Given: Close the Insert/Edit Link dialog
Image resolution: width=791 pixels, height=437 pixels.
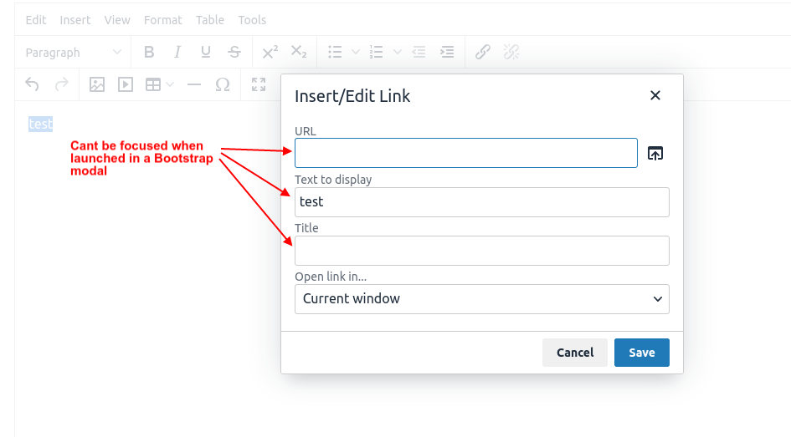Looking at the screenshot, I should tap(655, 95).
